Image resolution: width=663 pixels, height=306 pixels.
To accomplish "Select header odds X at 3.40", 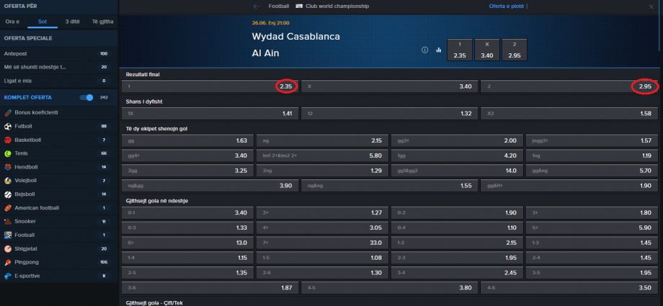I will coord(487,50).
